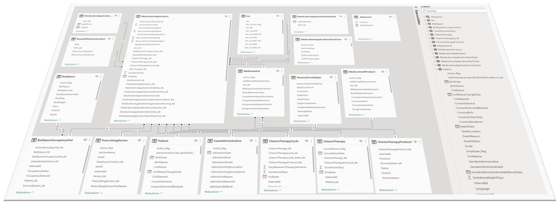Toggle visibility eye on CaseAdministrative table
Screen dimensions: 560x206
click(x=250, y=141)
